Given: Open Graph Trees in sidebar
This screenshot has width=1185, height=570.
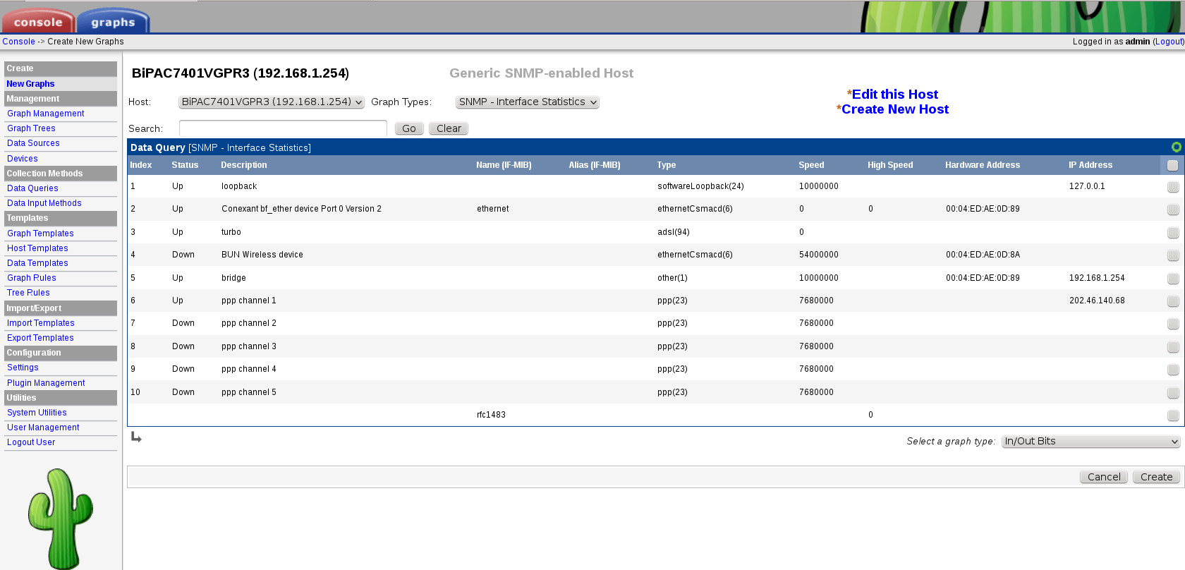Looking at the screenshot, I should pyautogui.click(x=31, y=128).
